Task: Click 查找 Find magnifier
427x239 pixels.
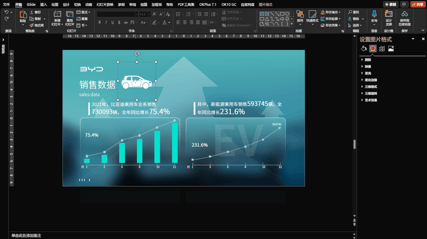Action: tap(353, 12)
